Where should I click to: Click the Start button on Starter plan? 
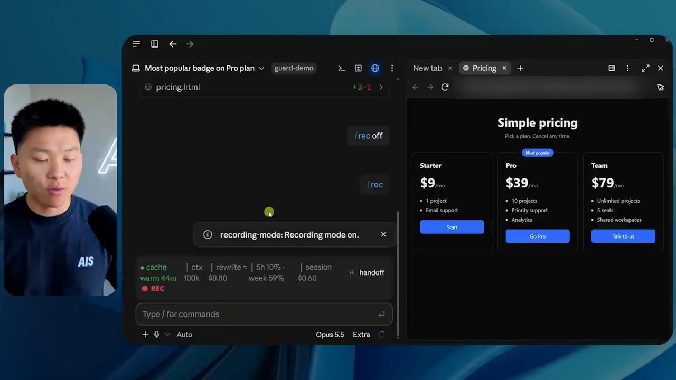click(452, 227)
